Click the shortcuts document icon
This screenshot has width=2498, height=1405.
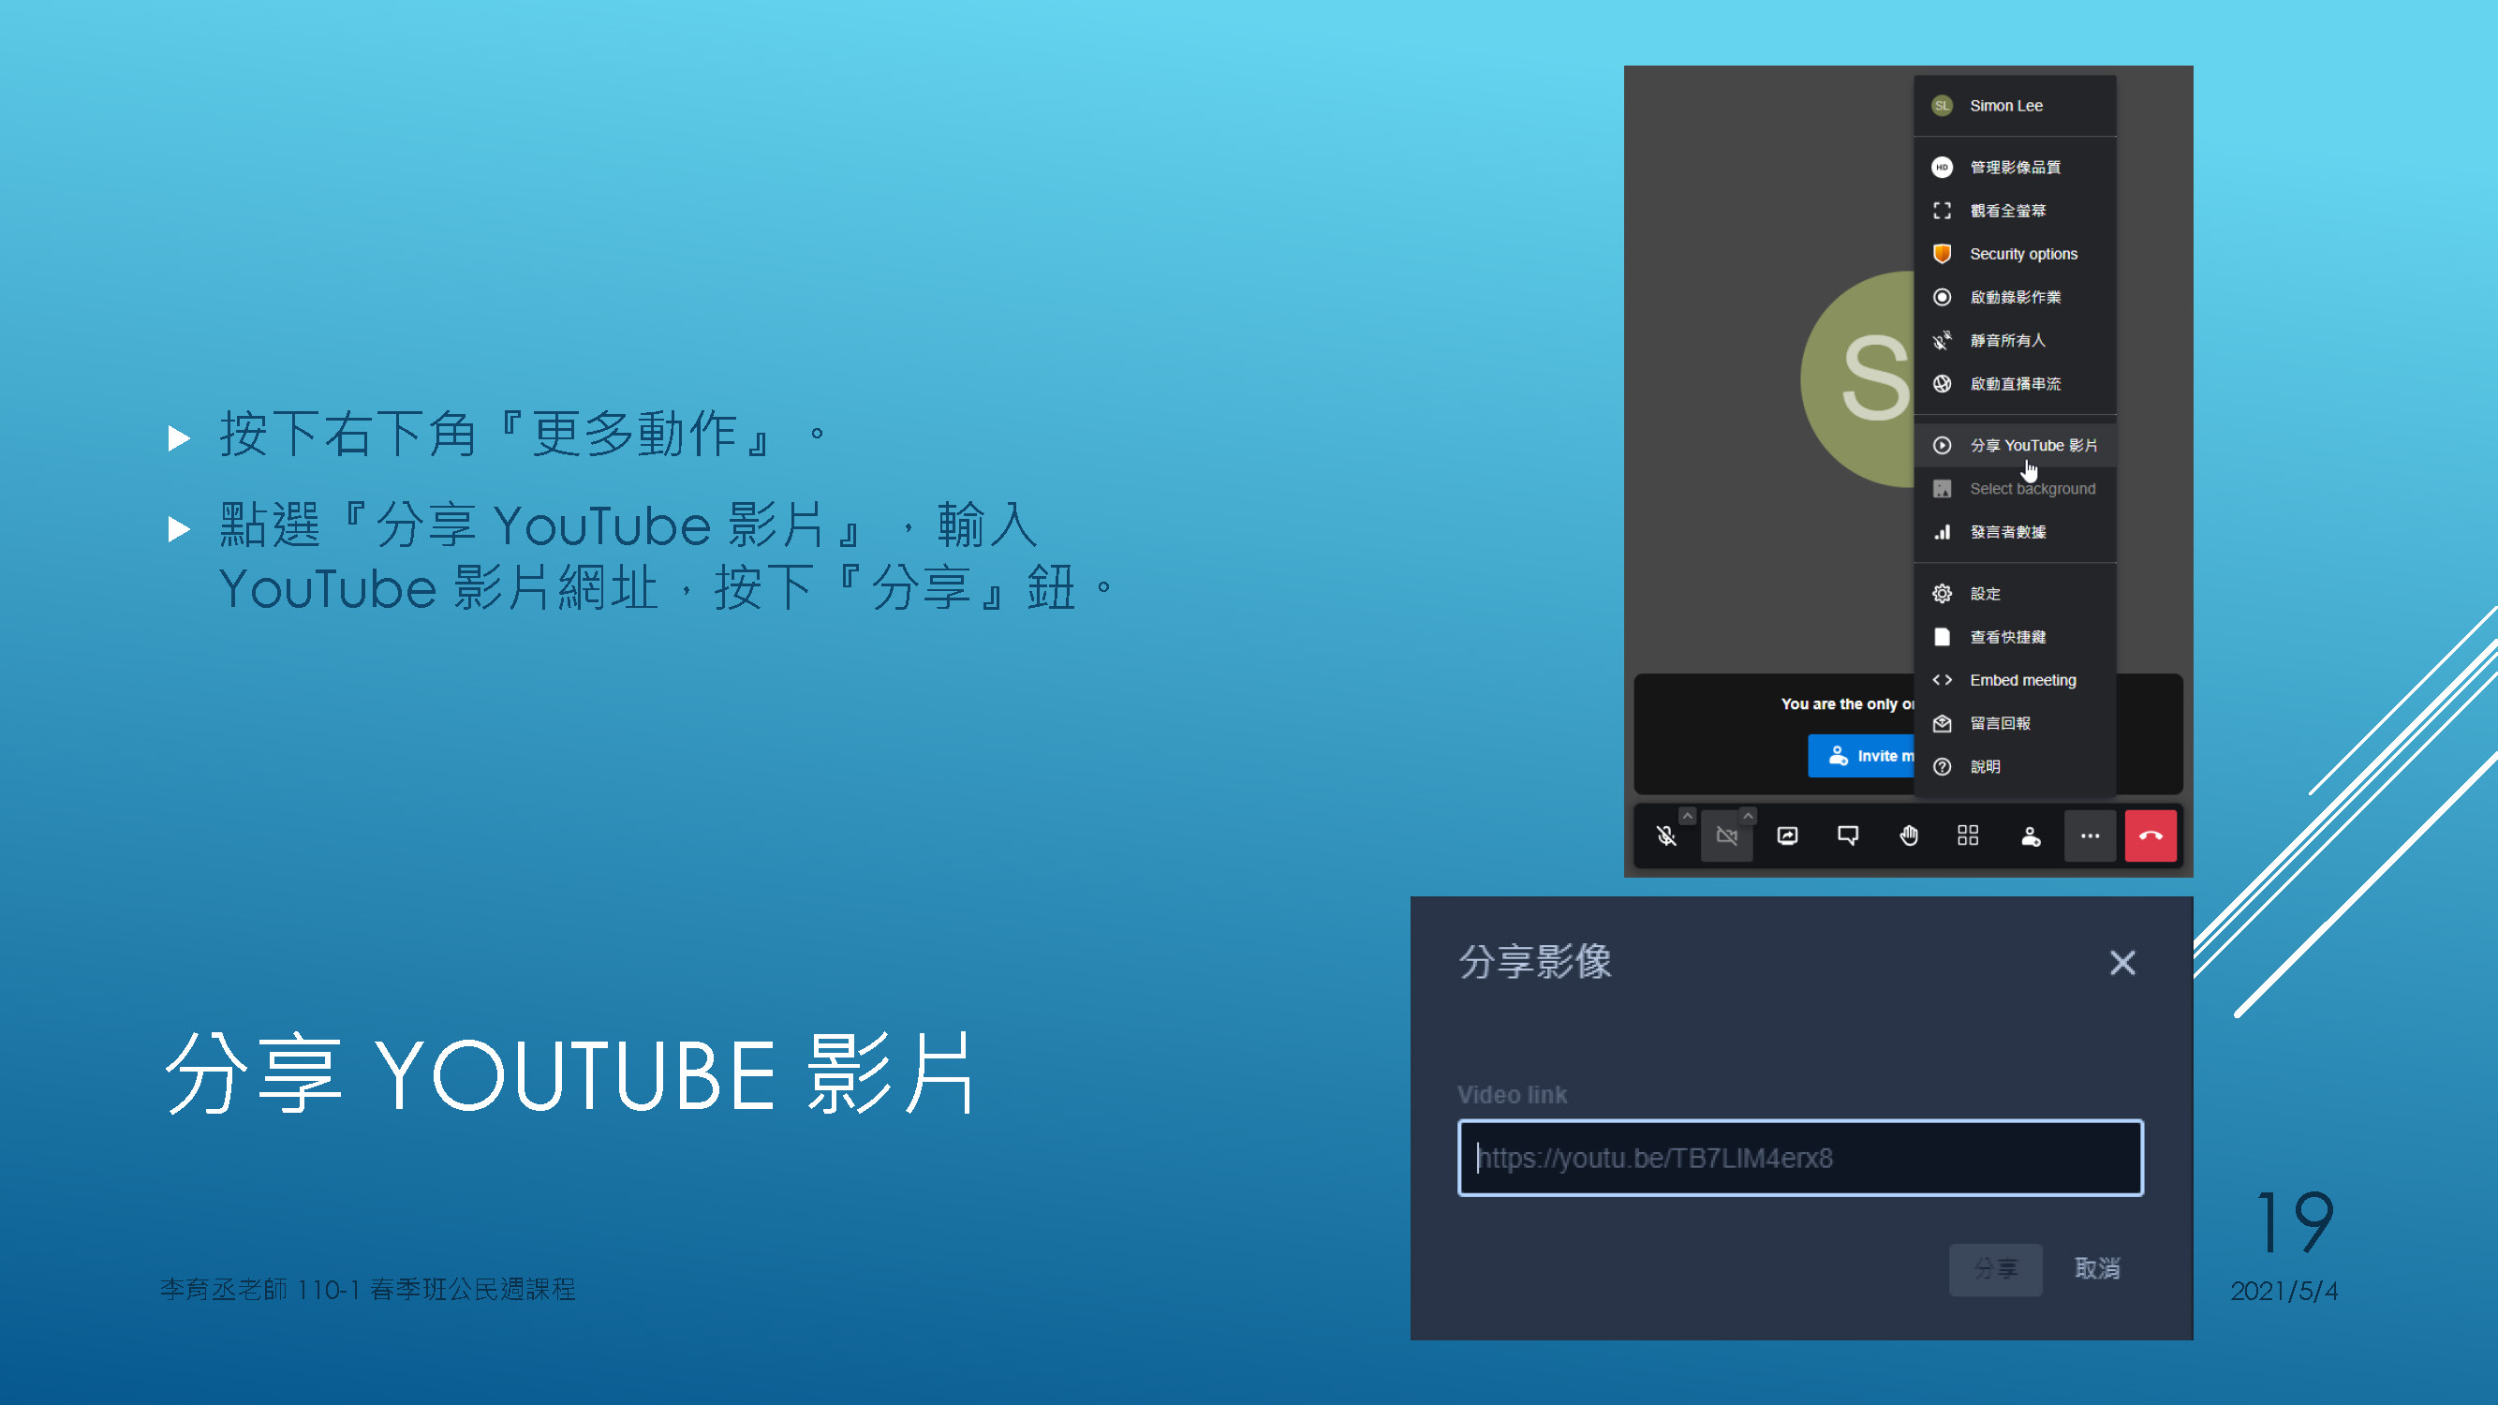coord(1942,637)
